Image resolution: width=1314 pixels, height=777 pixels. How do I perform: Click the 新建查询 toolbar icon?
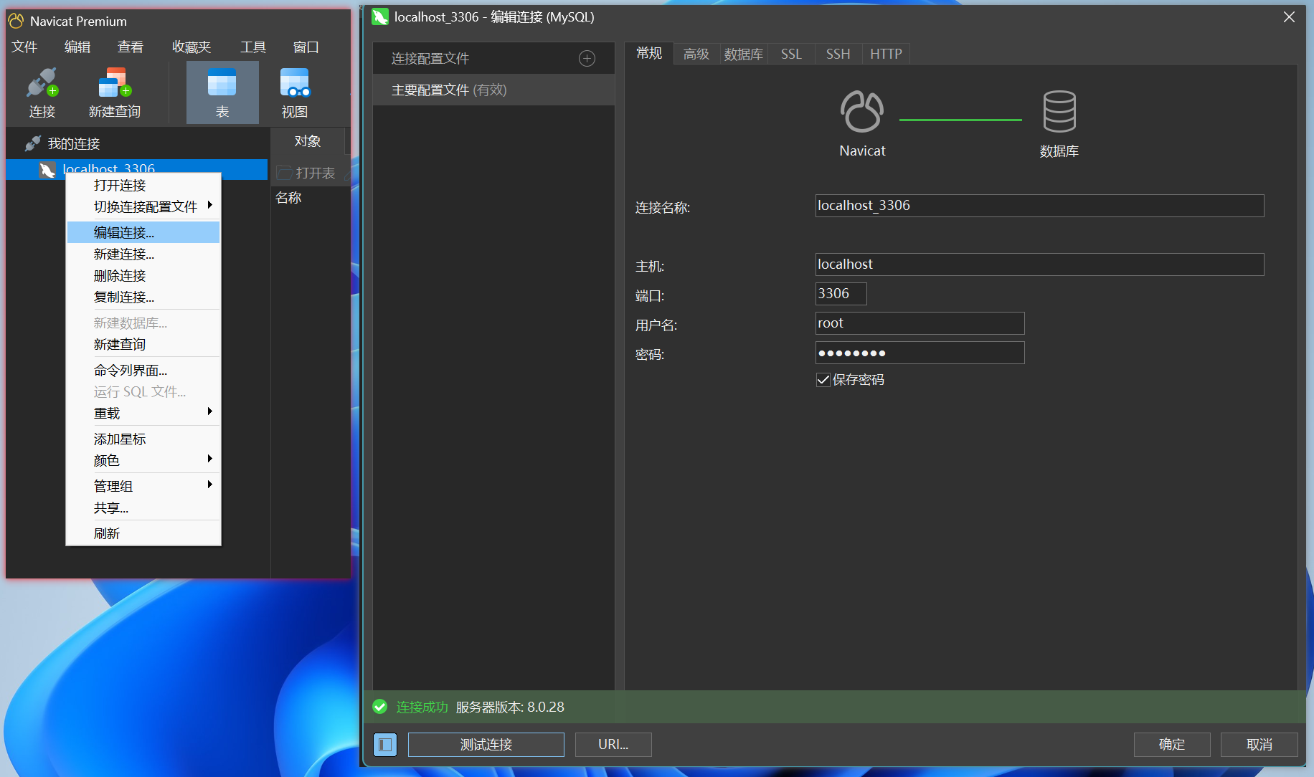pyautogui.click(x=115, y=83)
